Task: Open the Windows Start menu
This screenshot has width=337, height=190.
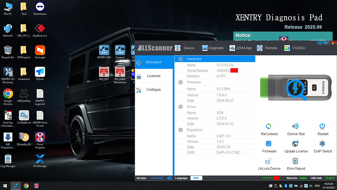Action: [x=5, y=186]
